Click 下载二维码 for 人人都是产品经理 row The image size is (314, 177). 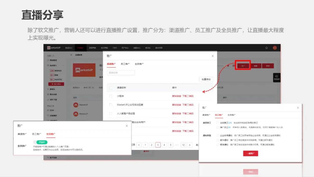pos(188,114)
